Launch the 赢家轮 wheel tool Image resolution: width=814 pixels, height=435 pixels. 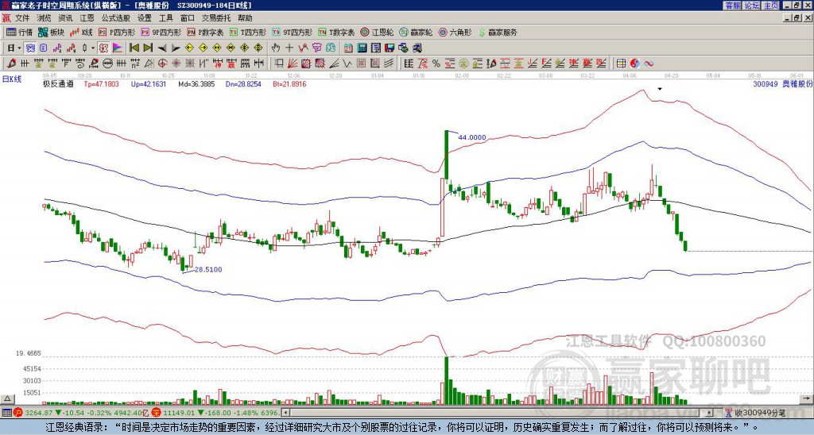pos(416,32)
